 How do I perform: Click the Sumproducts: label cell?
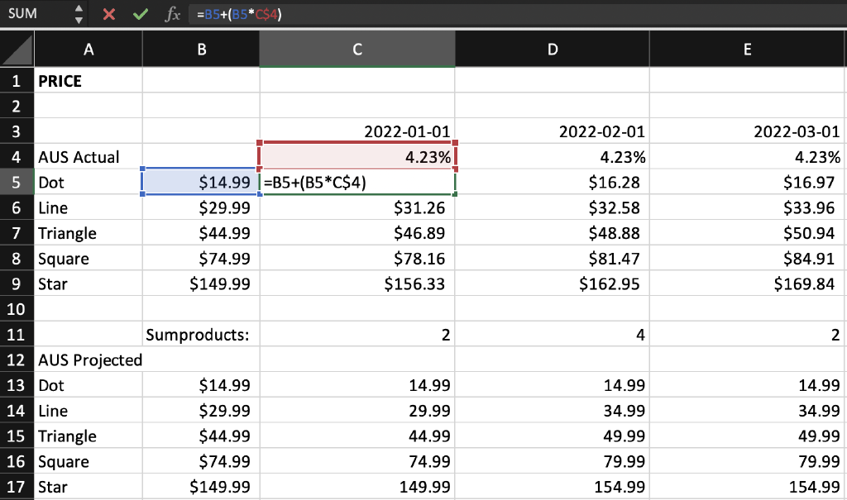point(201,335)
